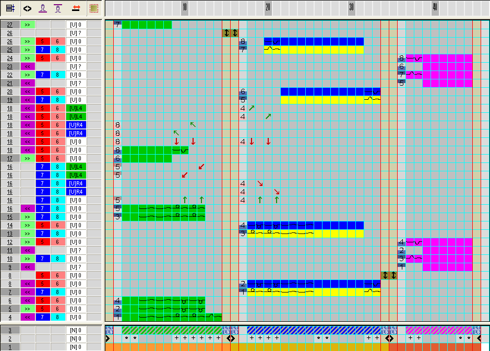Toggle the purple << direction cell in row 23

(x=27, y=66)
